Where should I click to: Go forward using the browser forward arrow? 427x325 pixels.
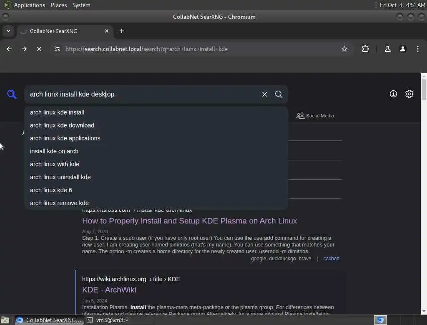click(24, 49)
